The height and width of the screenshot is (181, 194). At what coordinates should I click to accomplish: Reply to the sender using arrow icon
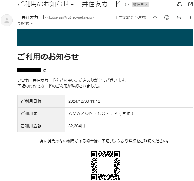tap(179, 18)
